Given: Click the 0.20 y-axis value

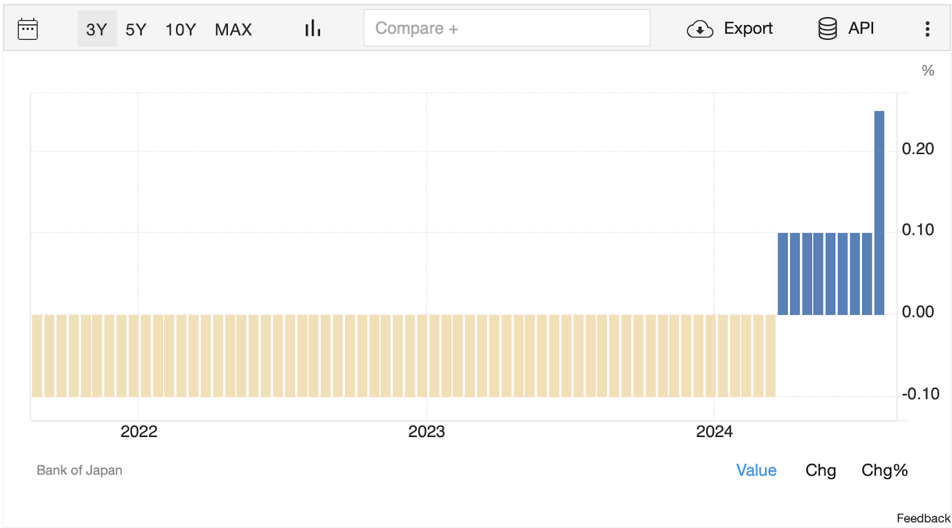Looking at the screenshot, I should click(917, 149).
